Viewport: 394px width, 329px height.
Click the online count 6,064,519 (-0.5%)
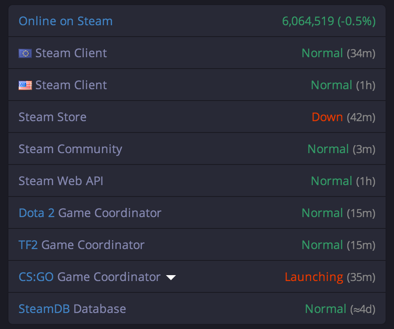coord(329,21)
